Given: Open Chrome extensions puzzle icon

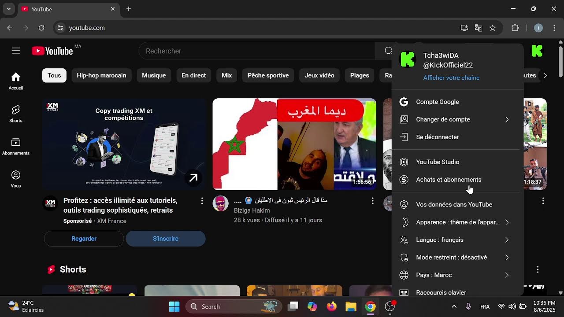Looking at the screenshot, I should pyautogui.click(x=515, y=28).
